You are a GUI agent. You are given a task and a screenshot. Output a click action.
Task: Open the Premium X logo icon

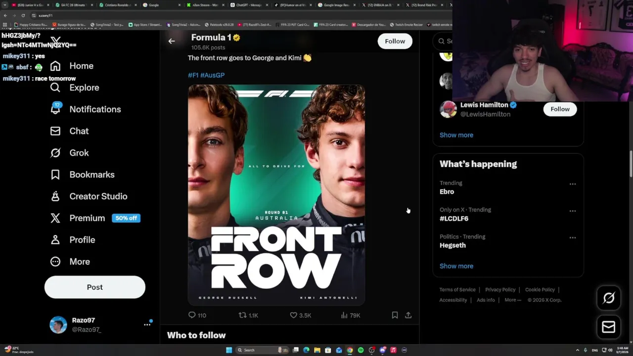55,218
